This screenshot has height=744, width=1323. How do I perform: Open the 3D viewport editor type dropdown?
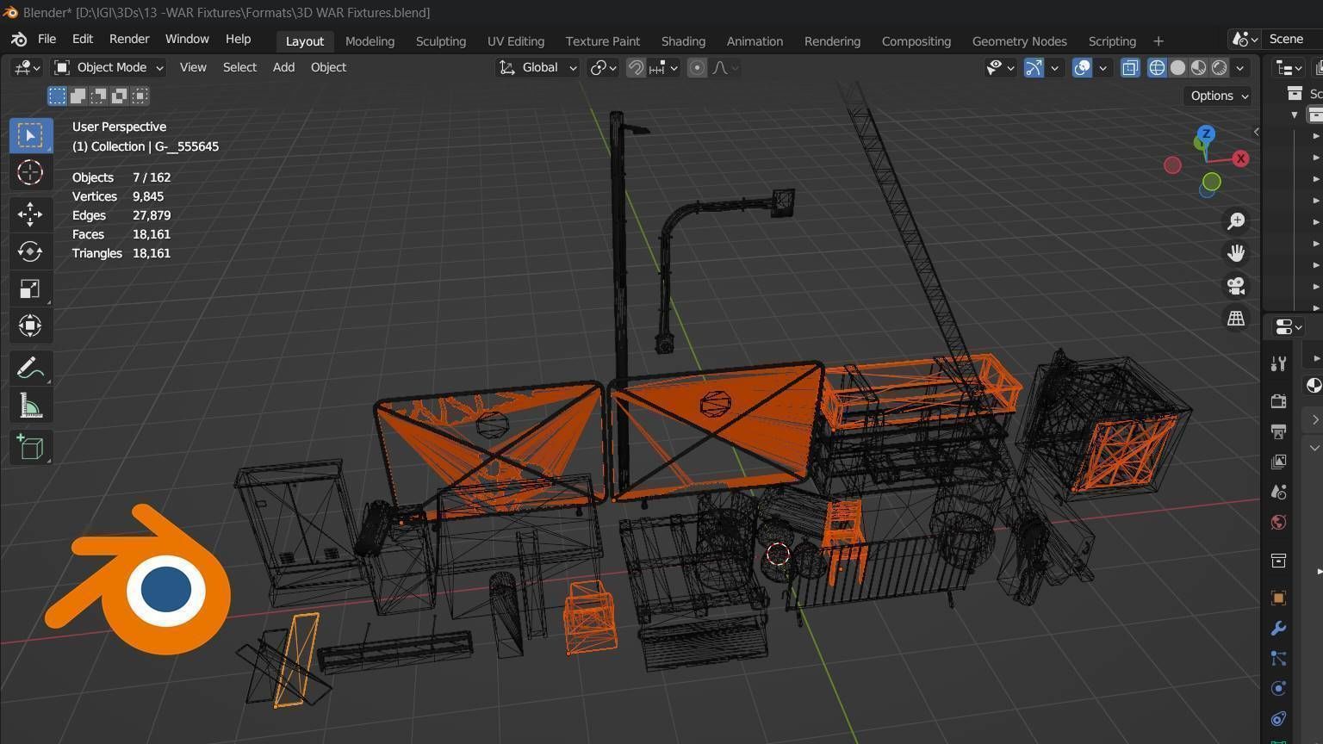click(26, 67)
